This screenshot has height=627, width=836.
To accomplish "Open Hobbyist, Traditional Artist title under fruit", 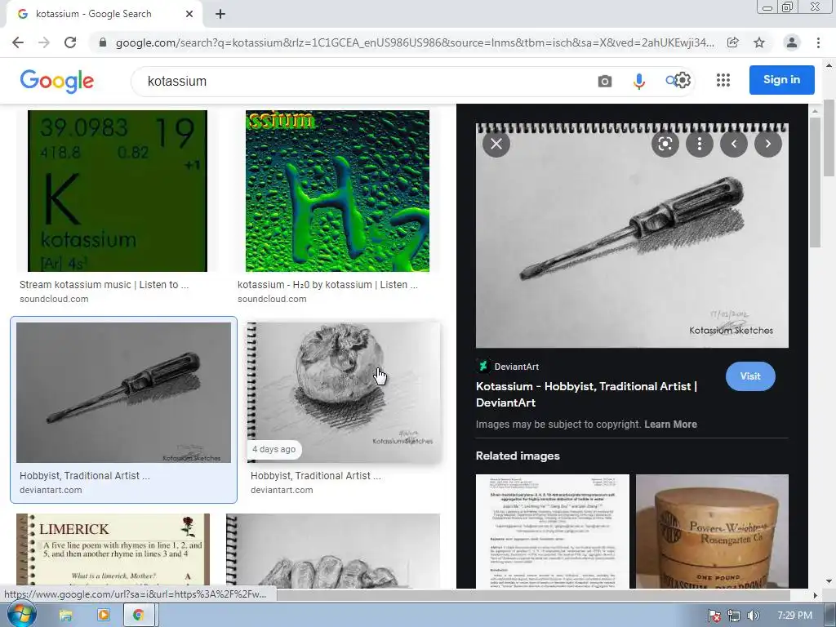I will [316, 476].
